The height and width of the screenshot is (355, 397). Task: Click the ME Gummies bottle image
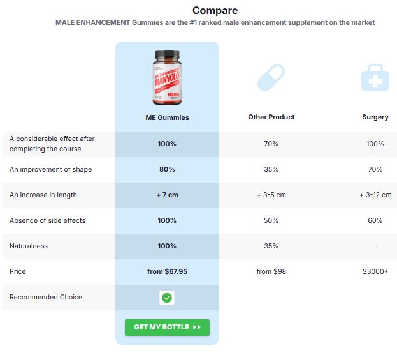click(x=167, y=78)
